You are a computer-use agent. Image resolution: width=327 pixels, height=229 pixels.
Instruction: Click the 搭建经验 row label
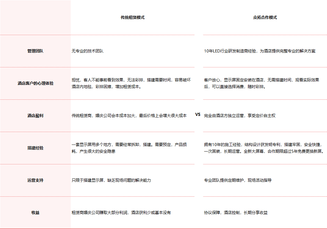(35, 148)
